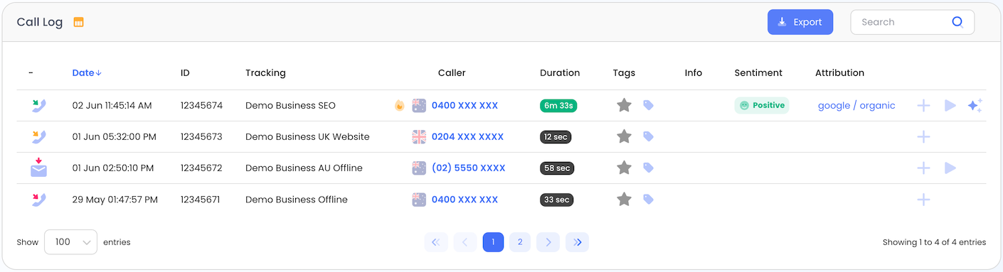Click answered call icon for ID 12345674
This screenshot has height=272, width=1003.
pyautogui.click(x=38, y=106)
